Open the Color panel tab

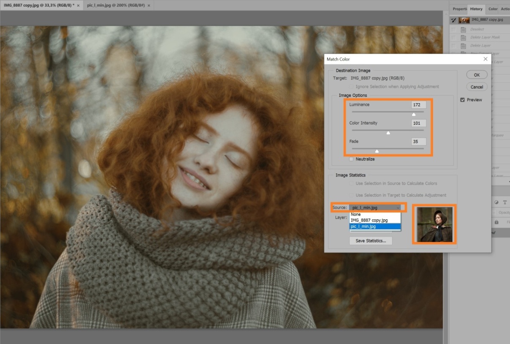coord(493,9)
